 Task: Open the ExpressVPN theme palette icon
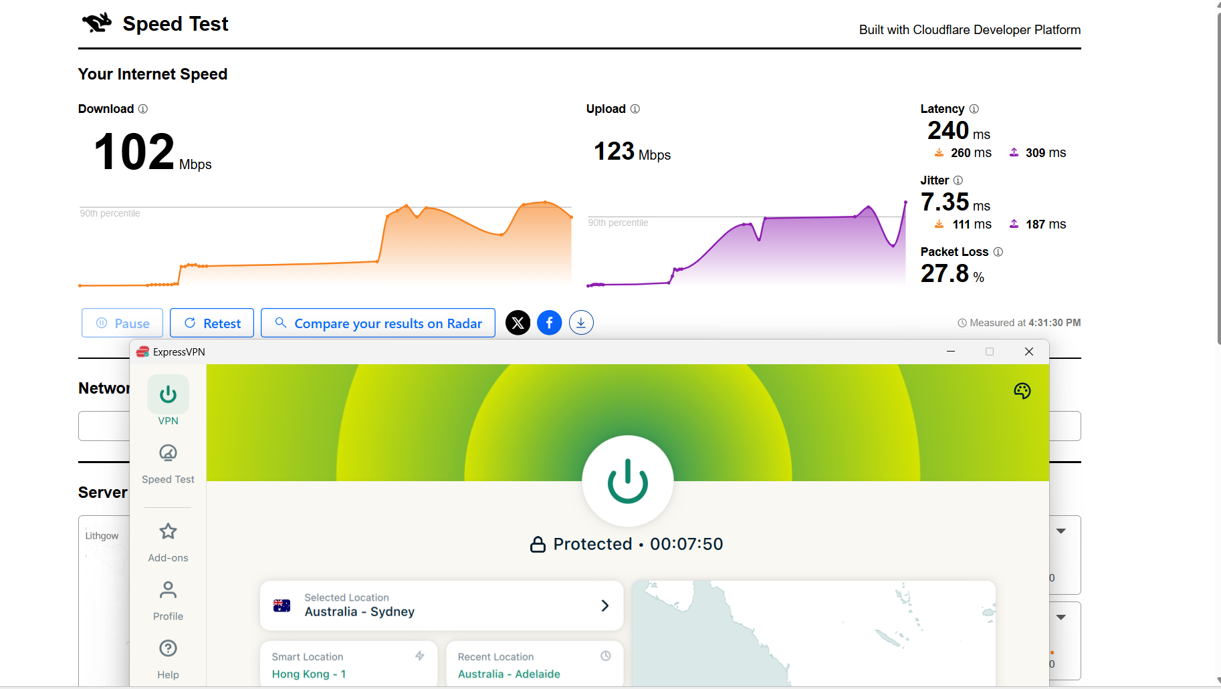click(x=1022, y=391)
